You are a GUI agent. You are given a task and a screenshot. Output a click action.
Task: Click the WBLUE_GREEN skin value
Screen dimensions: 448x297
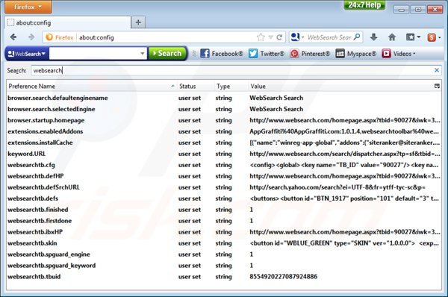344,243
